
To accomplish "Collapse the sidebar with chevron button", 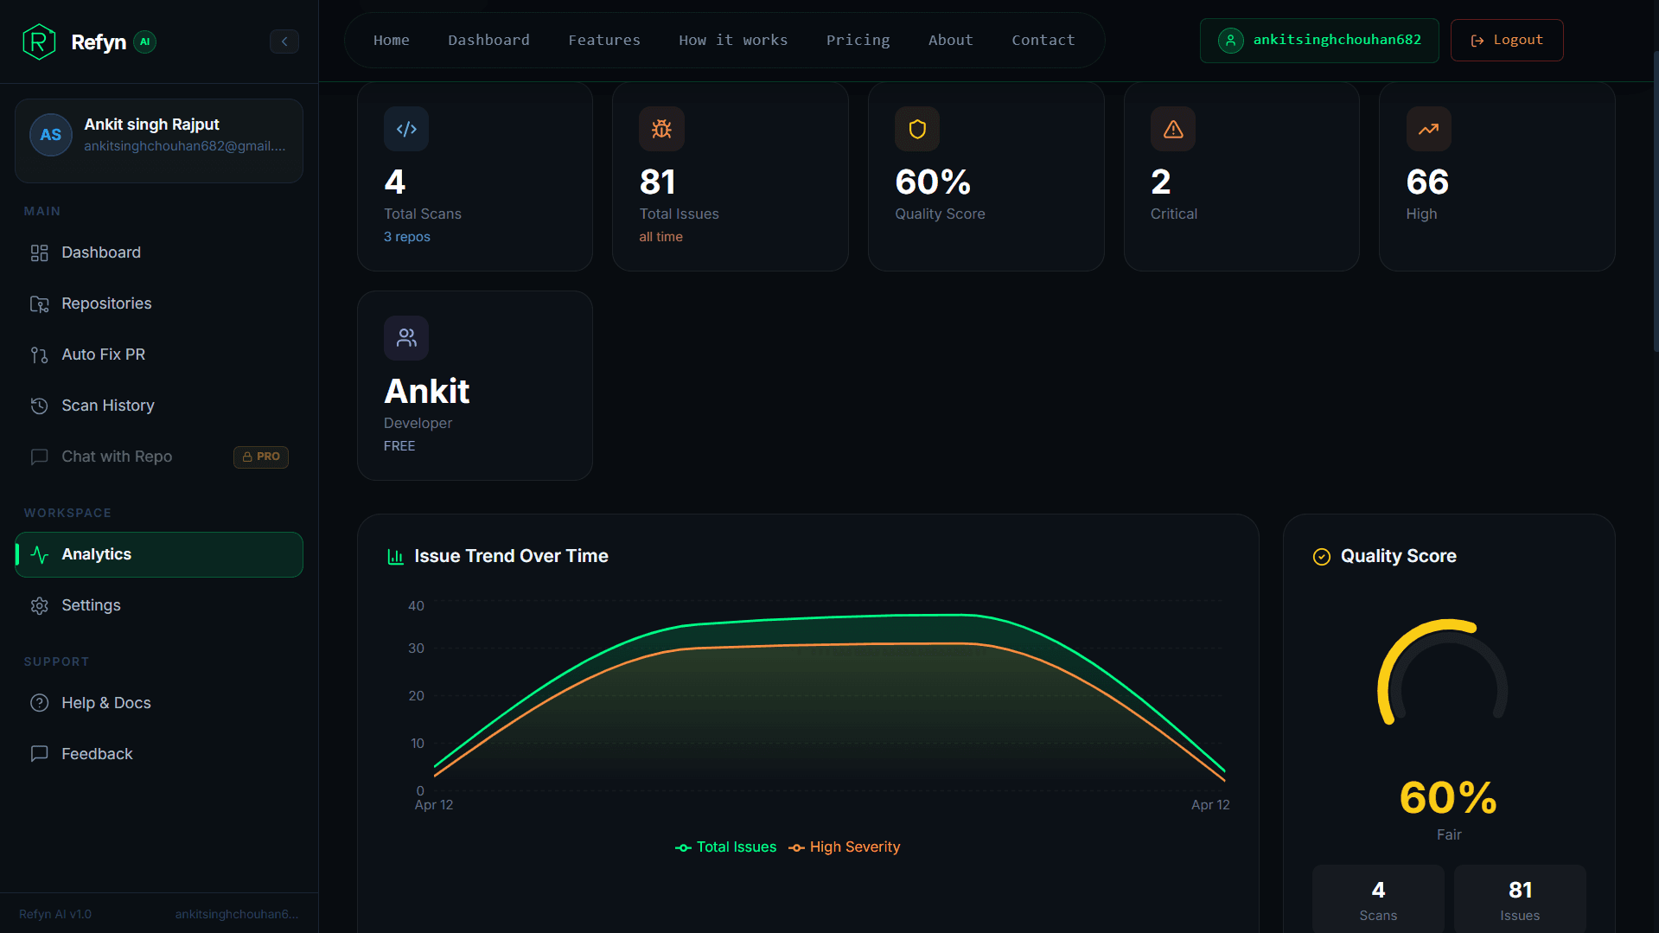I will coord(284,42).
